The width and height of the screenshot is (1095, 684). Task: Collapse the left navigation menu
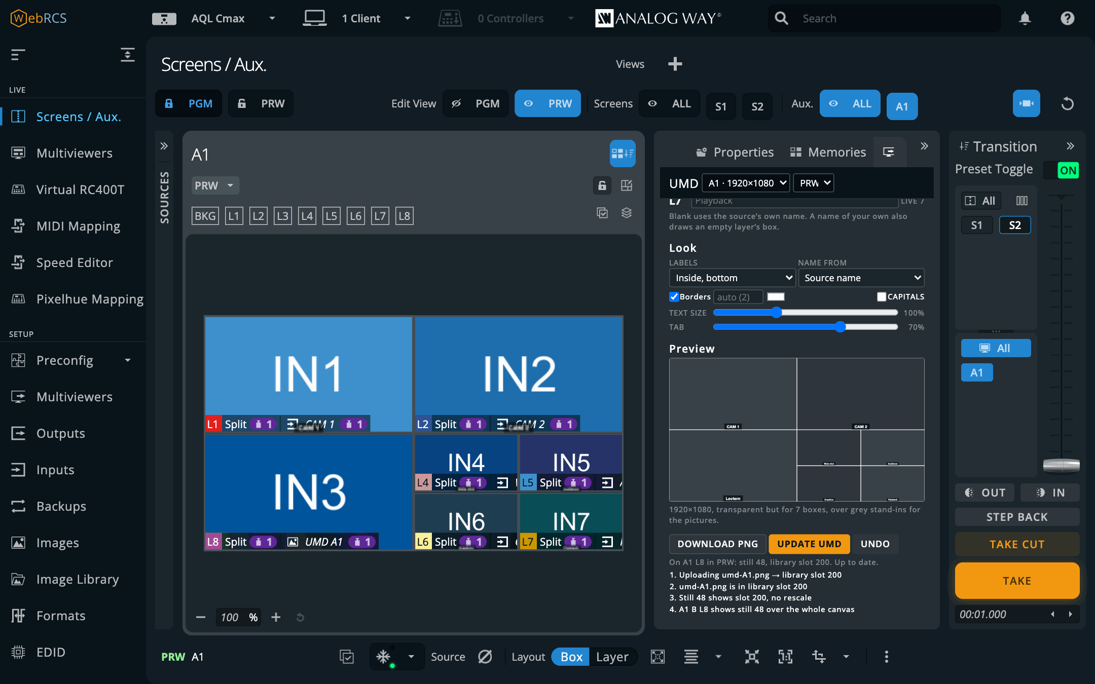pos(18,55)
